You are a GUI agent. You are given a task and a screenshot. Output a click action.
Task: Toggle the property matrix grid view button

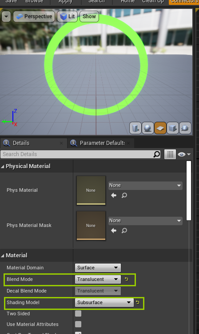[x=170, y=154]
